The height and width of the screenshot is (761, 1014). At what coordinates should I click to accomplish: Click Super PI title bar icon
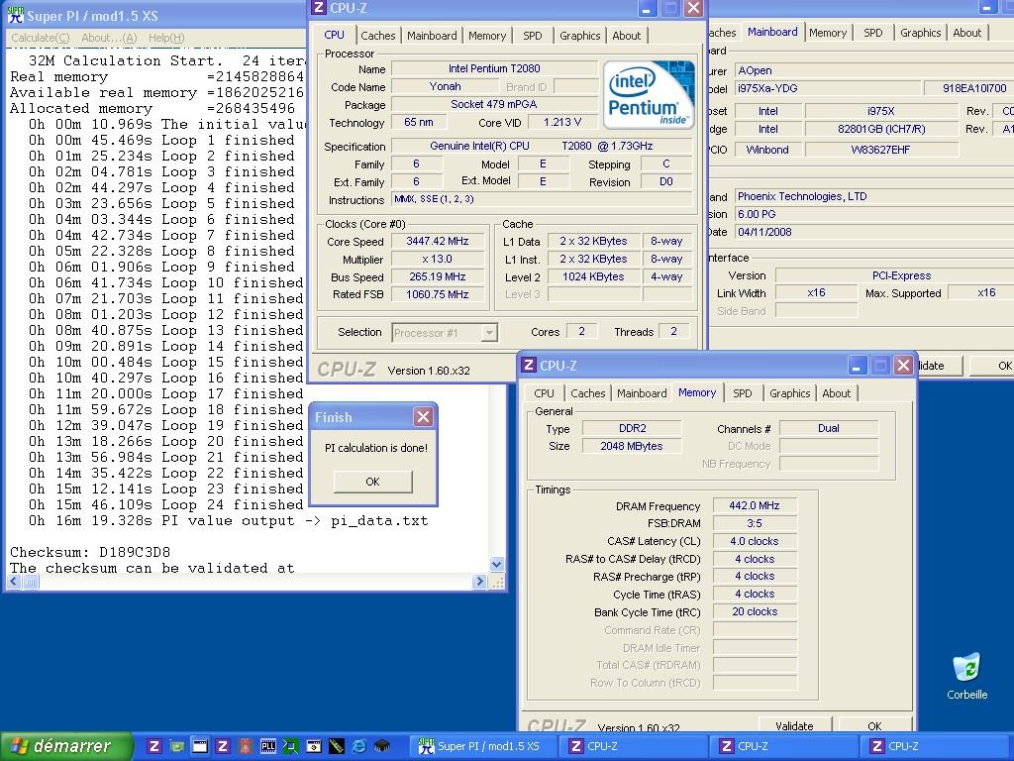pos(16,15)
